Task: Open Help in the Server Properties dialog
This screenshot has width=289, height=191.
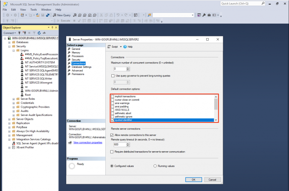Action: point(128,47)
